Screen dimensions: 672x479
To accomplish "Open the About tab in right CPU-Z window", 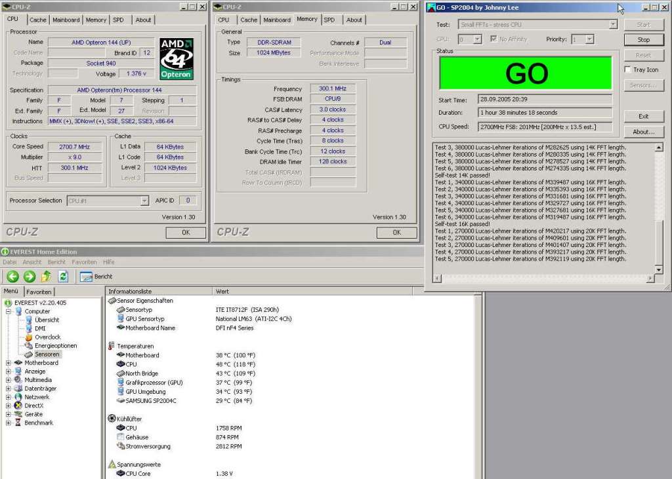I will click(x=354, y=20).
